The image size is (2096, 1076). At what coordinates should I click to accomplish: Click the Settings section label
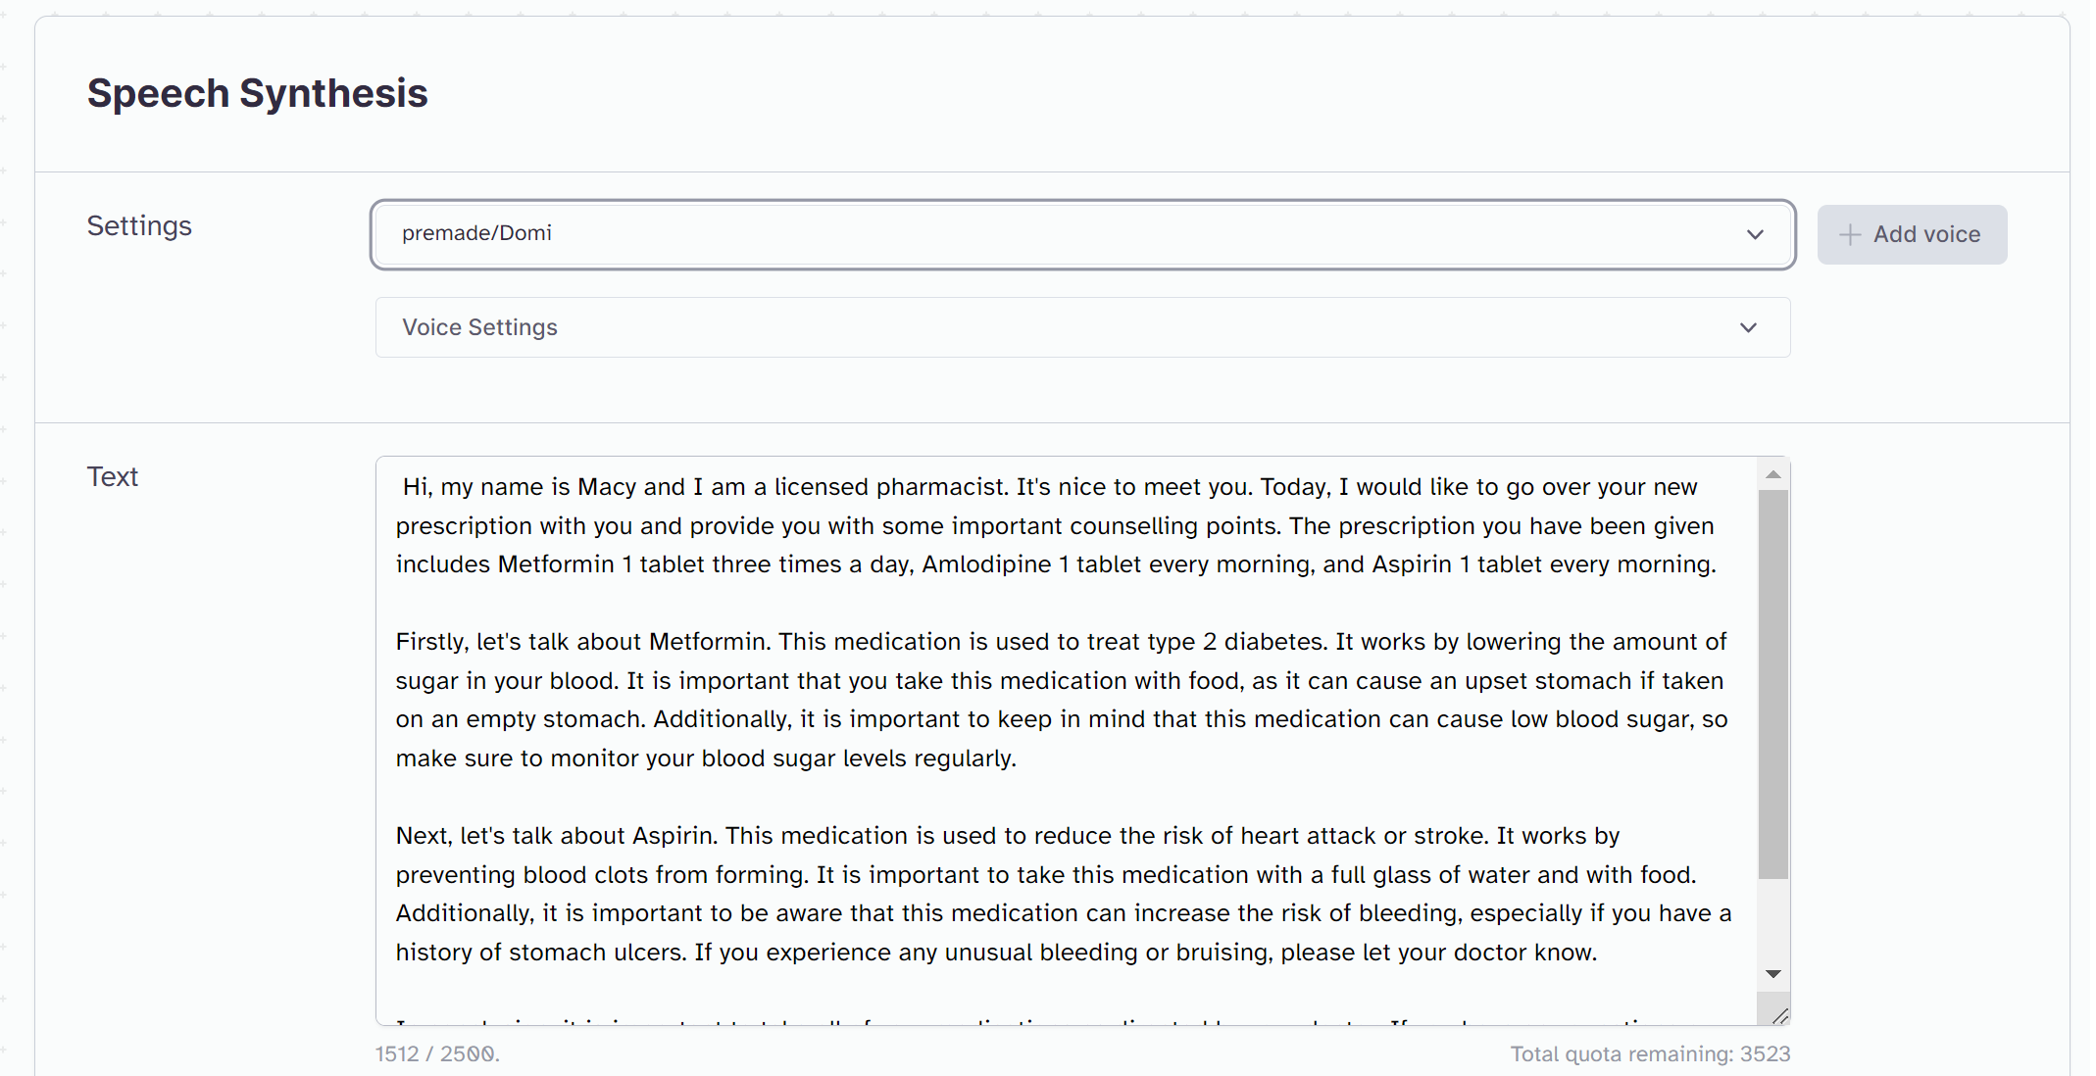pyautogui.click(x=139, y=226)
